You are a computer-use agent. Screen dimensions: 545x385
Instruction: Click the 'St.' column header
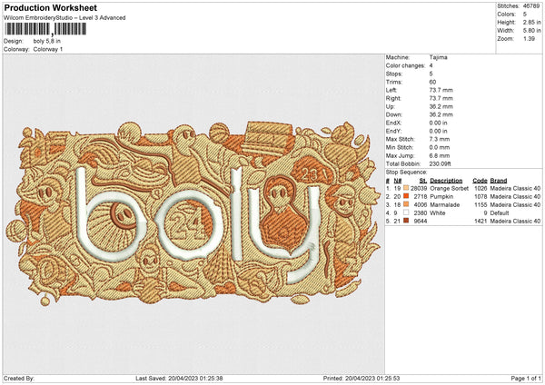pyautogui.click(x=423, y=181)
